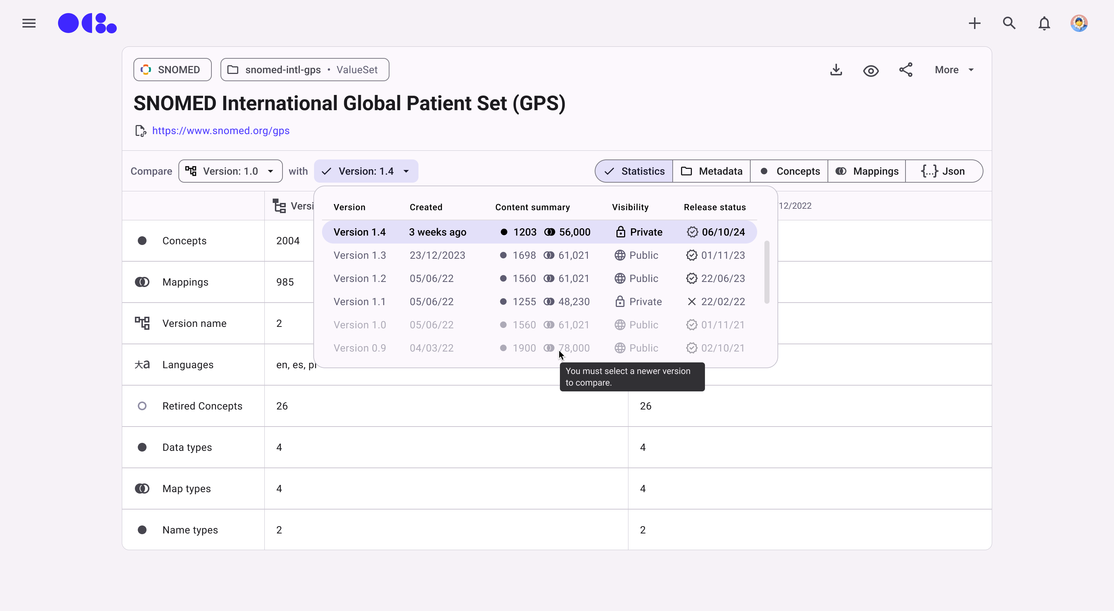Viewport: 1114px width, 611px height.
Task: Click the share icon
Action: [x=905, y=70]
